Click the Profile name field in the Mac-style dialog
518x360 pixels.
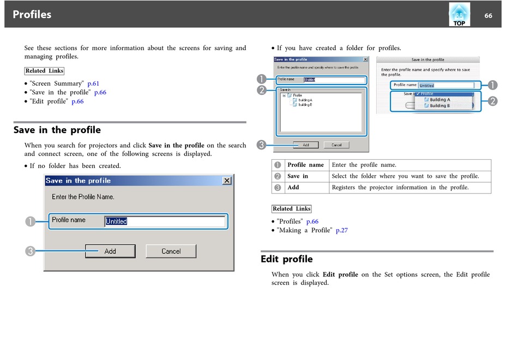tap(446, 85)
